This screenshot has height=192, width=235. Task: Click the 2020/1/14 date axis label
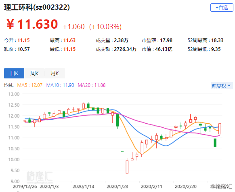pos(83,186)
